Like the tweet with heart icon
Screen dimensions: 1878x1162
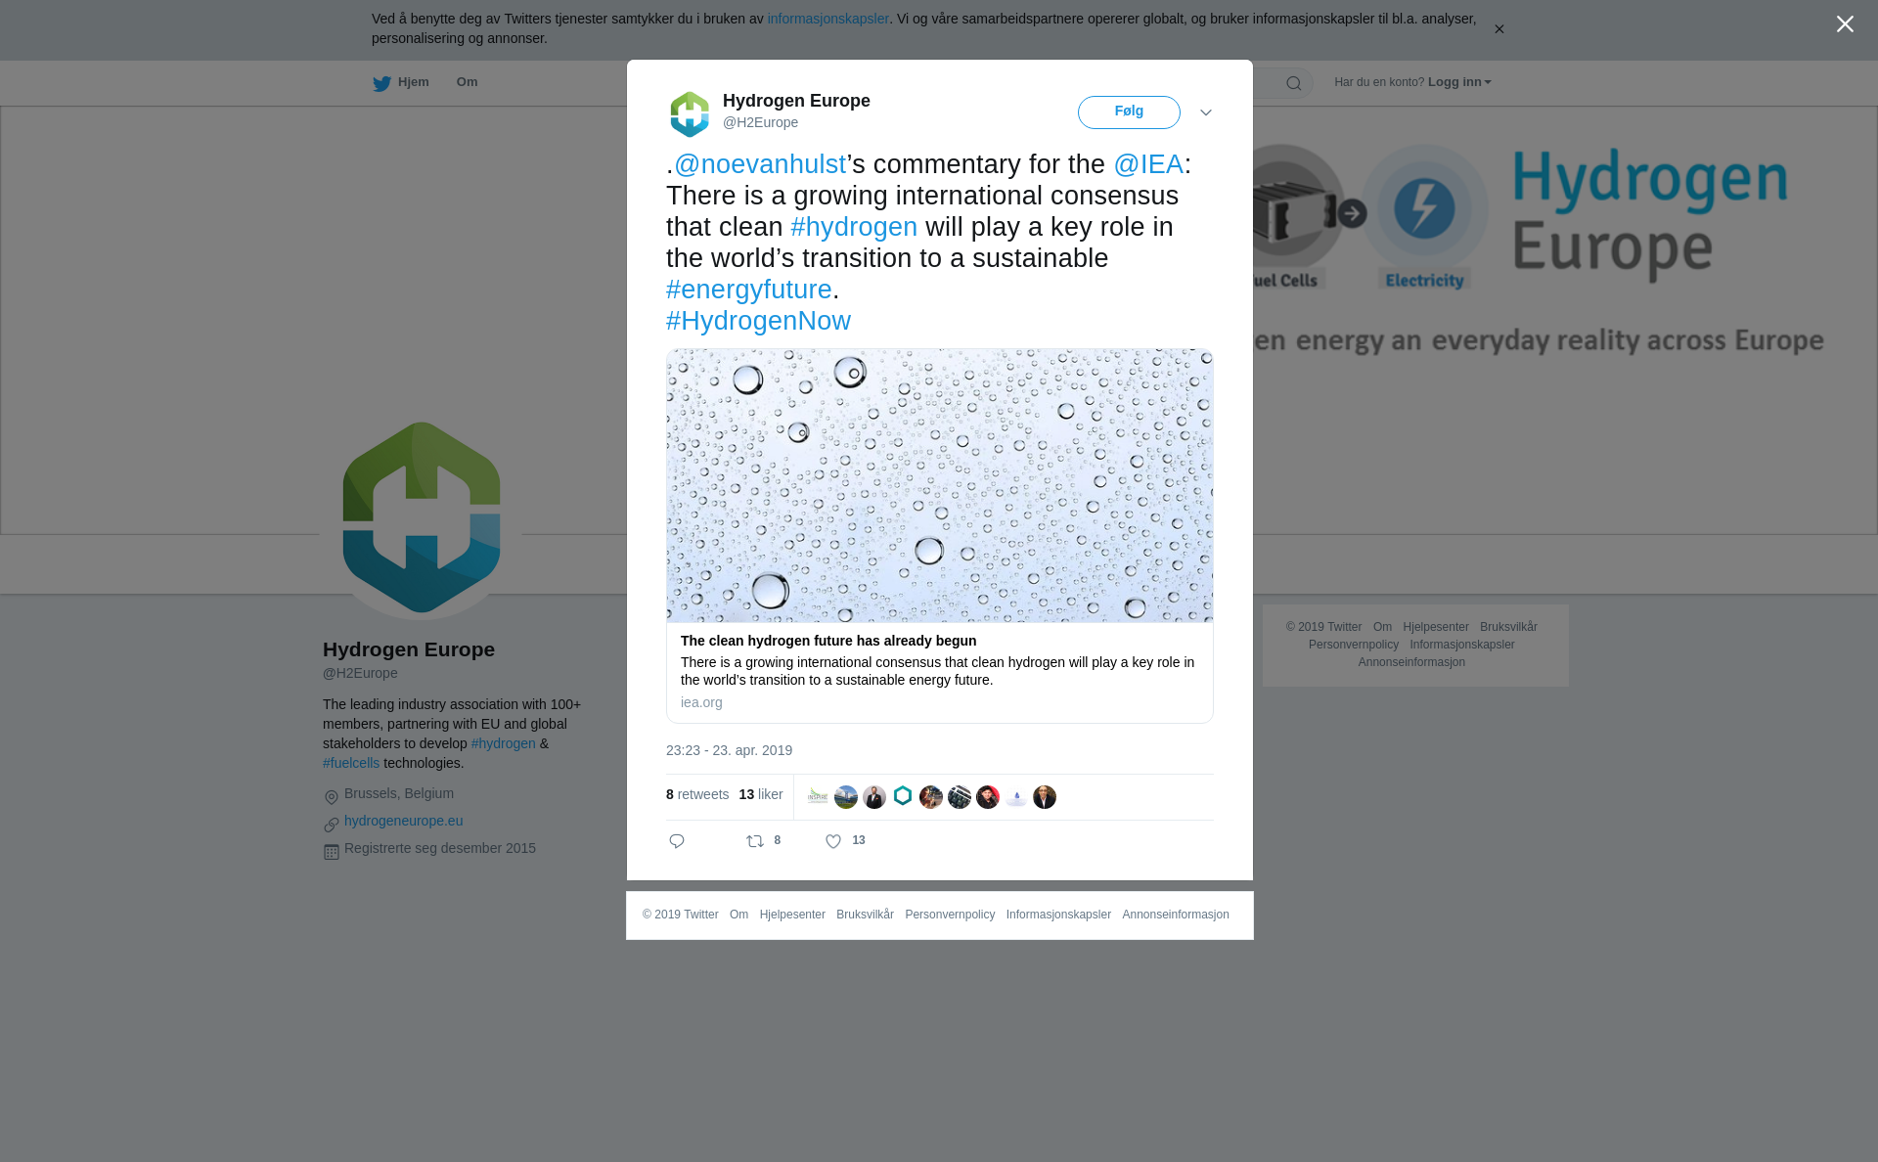coord(833,841)
